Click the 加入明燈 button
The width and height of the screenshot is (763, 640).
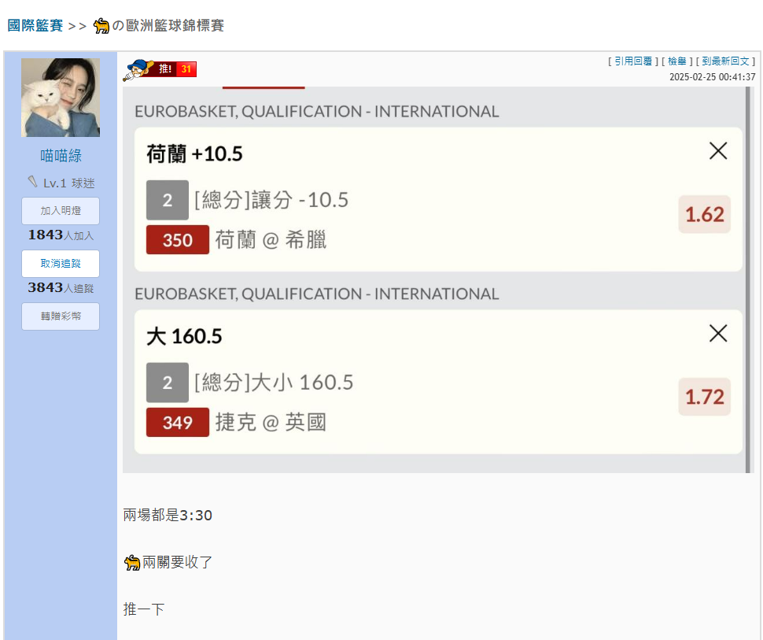[x=61, y=211]
